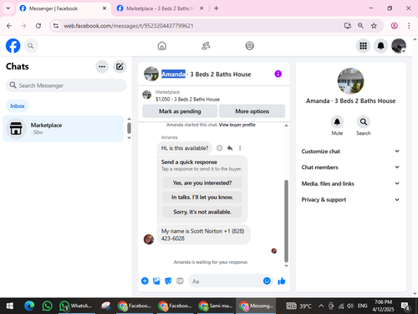The image size is (418, 314).
Task: Attach a photo using the image icon
Action: point(156,281)
